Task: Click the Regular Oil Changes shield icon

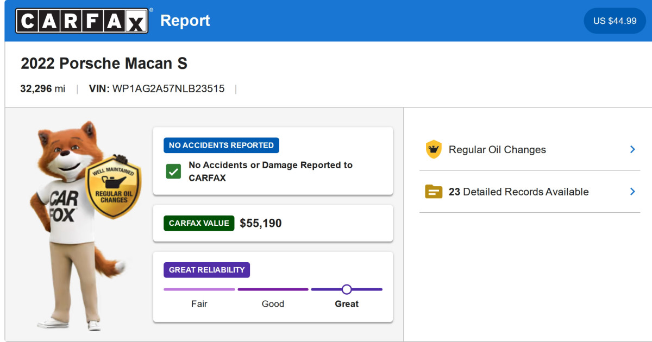Action: (x=434, y=149)
